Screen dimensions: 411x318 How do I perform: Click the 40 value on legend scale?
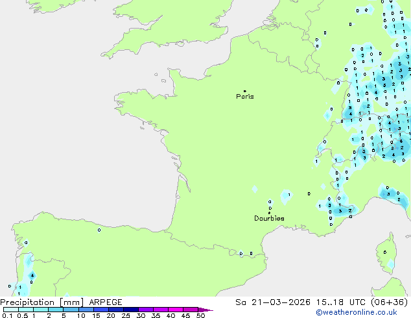[170, 315]
